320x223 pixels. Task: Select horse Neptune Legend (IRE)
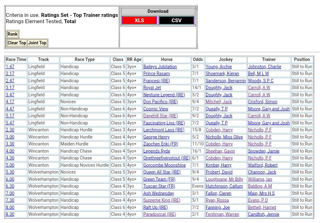pos(164,95)
